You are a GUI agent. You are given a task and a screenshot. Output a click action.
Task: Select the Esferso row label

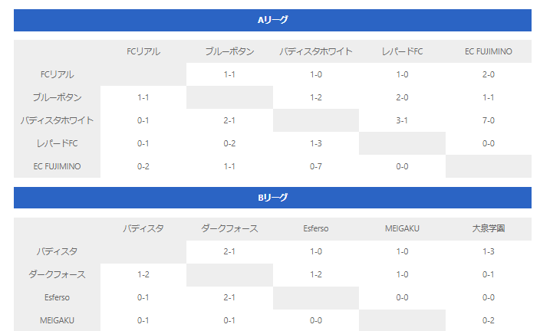(57, 297)
